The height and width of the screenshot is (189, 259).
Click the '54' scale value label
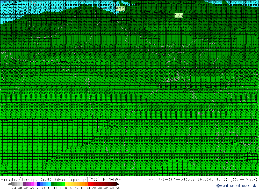118,188
